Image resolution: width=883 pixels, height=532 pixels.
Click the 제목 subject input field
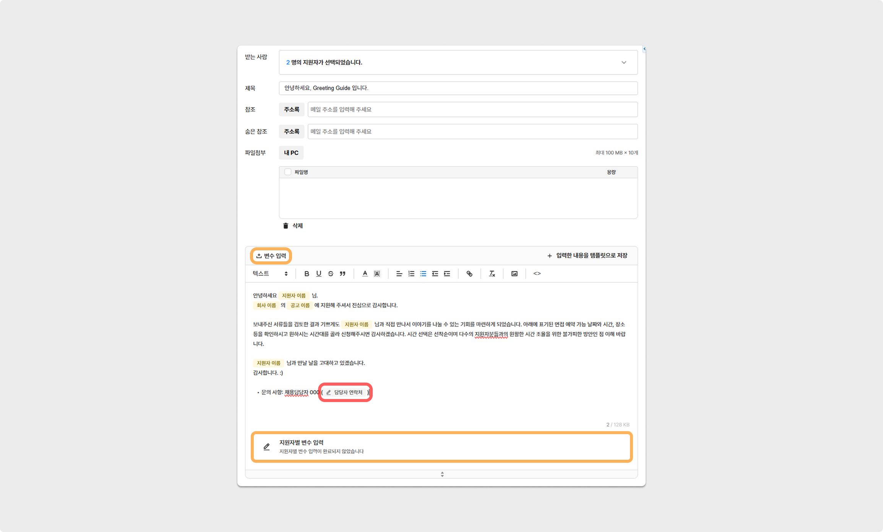458,88
